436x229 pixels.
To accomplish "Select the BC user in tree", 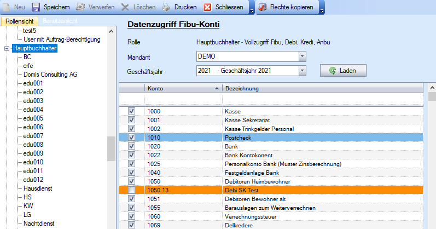I will [27, 57].
